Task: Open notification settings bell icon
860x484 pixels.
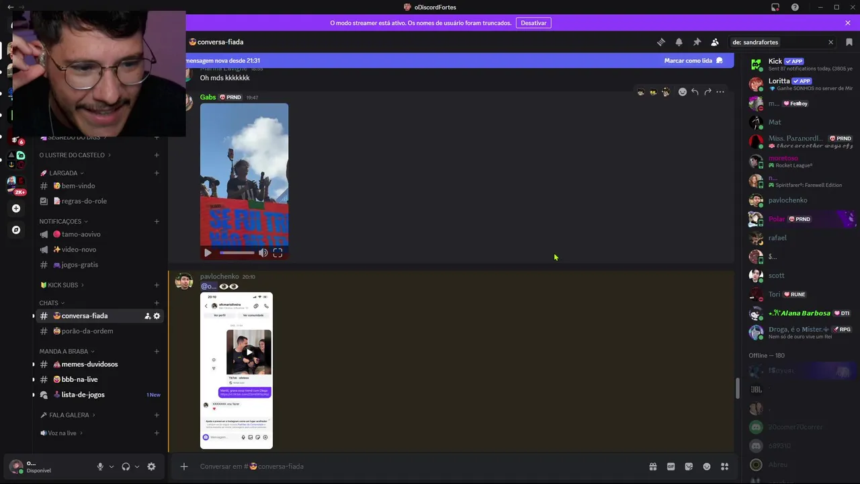Action: point(679,42)
